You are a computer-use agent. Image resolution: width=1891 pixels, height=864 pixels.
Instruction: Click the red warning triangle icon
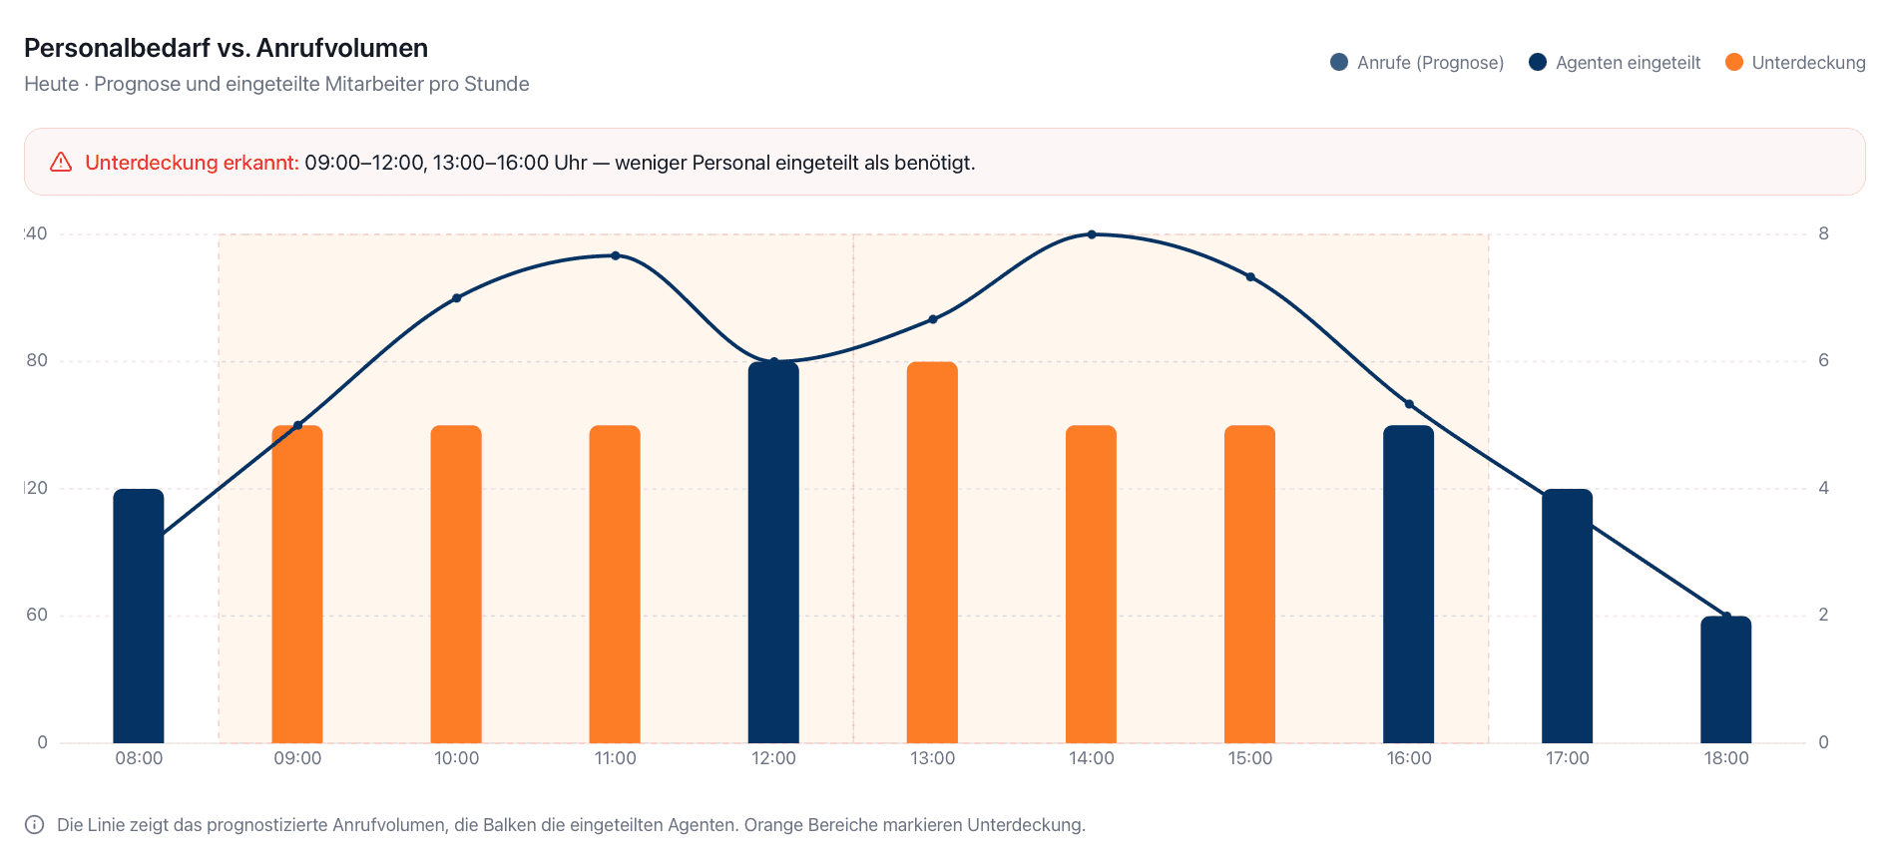click(x=61, y=162)
